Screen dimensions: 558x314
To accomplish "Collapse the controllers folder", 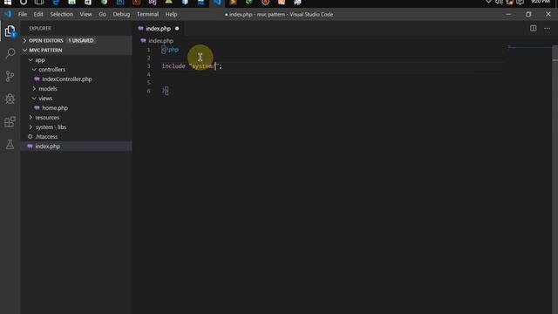I will click(x=34, y=70).
